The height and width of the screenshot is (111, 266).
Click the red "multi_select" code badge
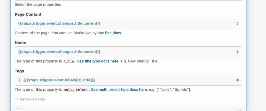[76, 90]
